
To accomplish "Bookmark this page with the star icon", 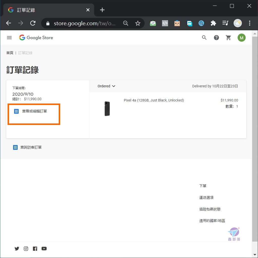I will click(x=138, y=23).
